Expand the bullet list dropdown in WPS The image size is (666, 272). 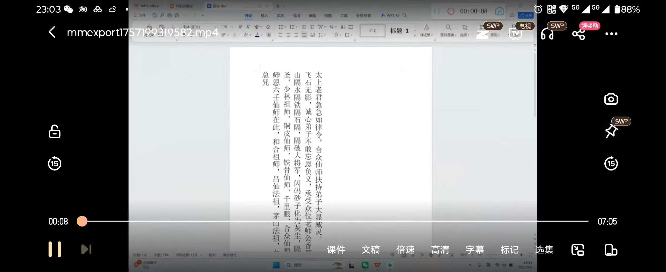pyautogui.click(x=285, y=27)
